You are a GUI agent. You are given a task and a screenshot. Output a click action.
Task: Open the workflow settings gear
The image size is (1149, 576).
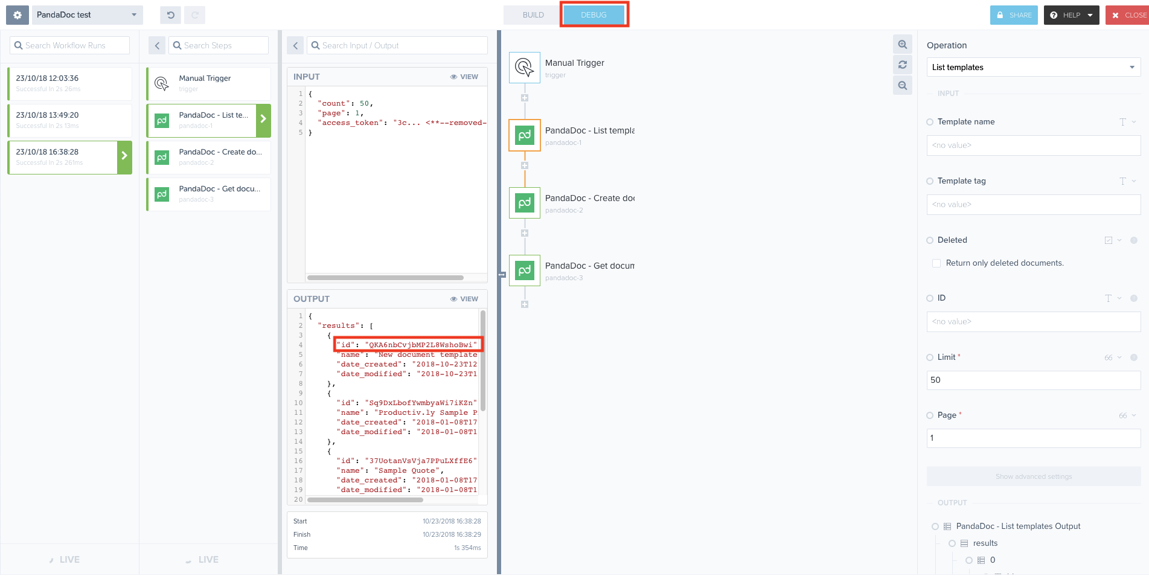click(16, 14)
